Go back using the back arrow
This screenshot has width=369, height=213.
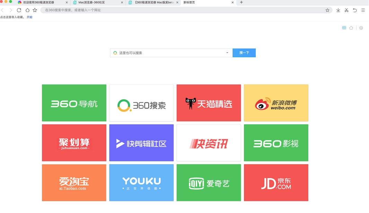point(2,10)
